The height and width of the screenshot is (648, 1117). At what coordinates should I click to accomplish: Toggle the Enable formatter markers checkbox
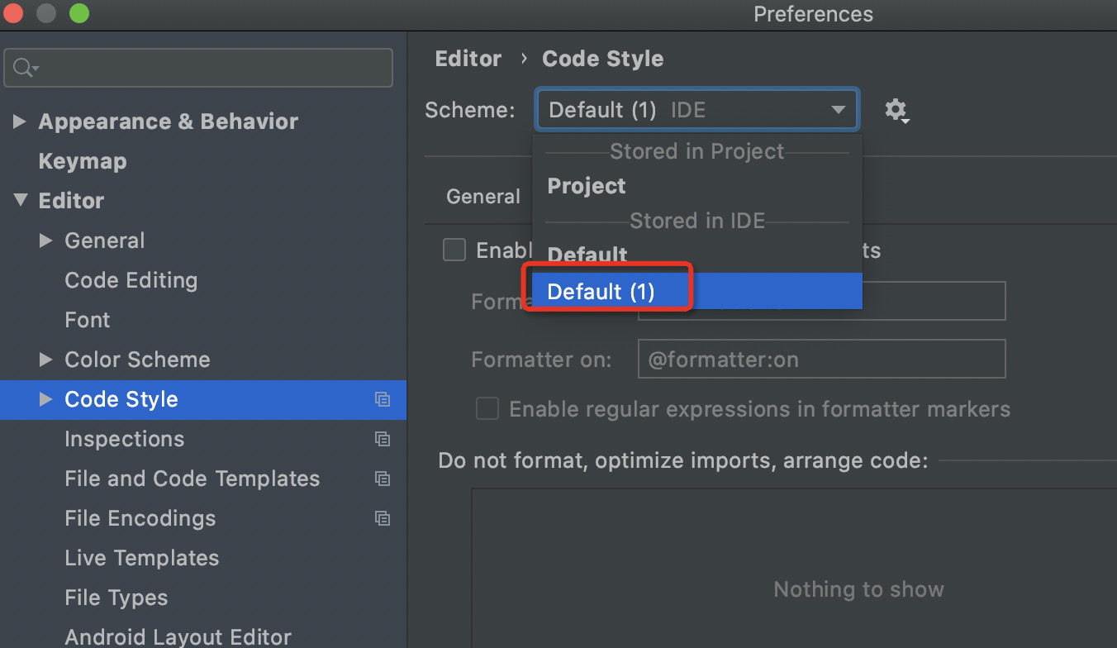454,250
